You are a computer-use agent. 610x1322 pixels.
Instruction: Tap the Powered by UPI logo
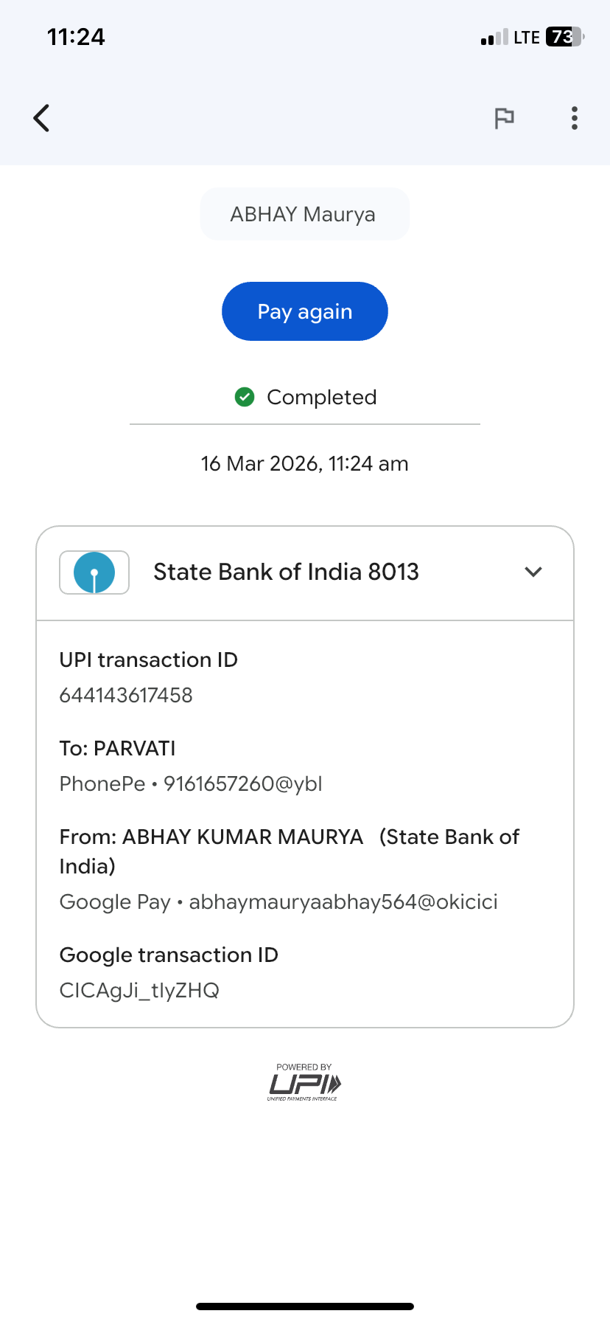304,1083
